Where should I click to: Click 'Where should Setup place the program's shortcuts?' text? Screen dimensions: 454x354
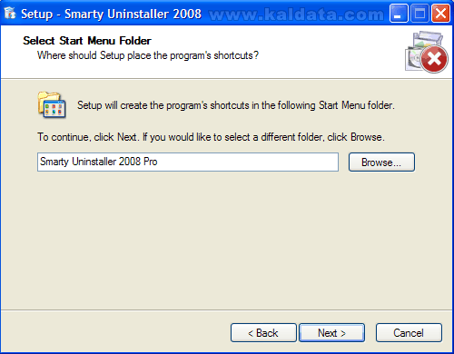coord(148,55)
